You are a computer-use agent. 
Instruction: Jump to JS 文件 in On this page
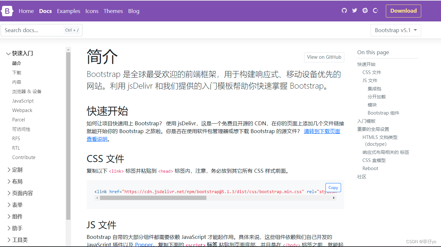pos(370,80)
